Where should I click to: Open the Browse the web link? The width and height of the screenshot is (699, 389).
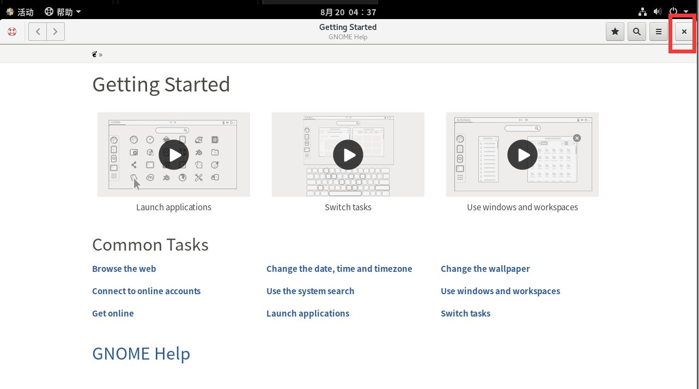[x=124, y=269]
